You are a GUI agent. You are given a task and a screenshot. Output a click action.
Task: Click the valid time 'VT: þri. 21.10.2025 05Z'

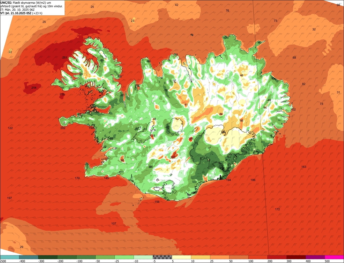click(x=16, y=13)
